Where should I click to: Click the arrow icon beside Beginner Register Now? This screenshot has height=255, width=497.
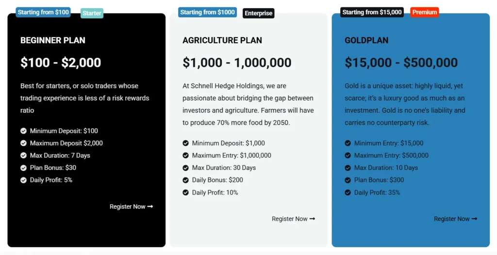[x=150, y=207]
